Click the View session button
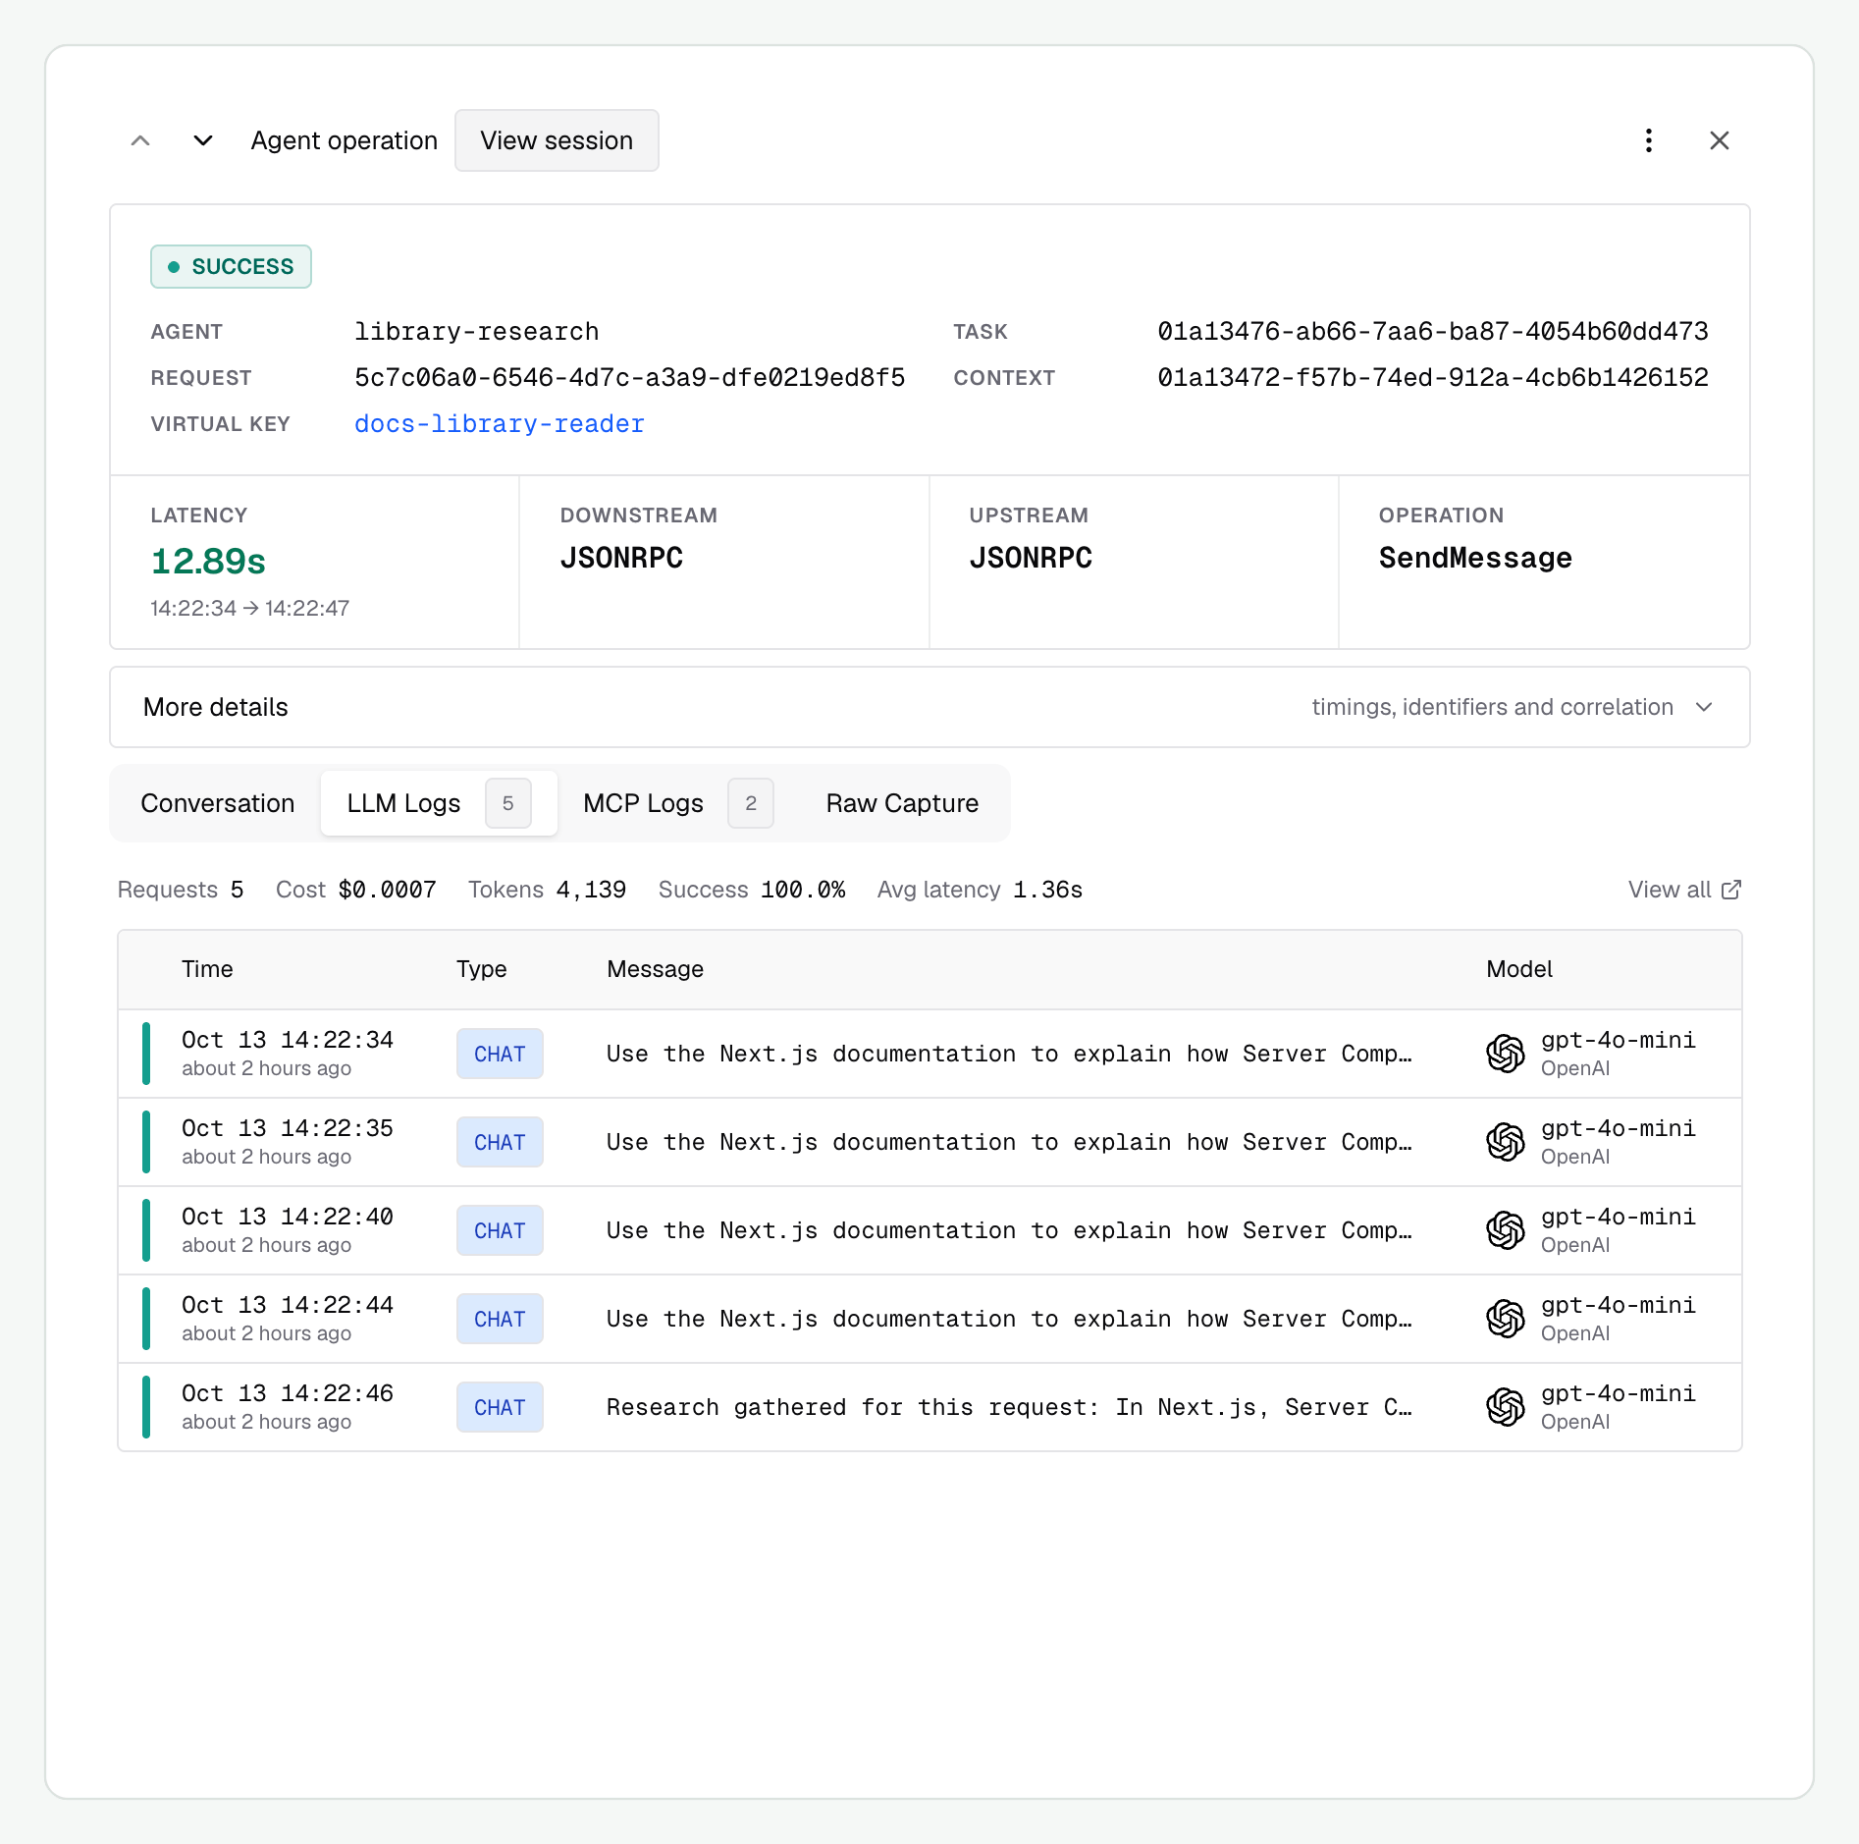 [557, 140]
